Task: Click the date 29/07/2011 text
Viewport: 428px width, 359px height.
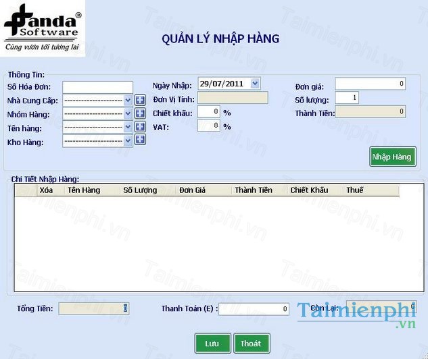Action: [221, 84]
